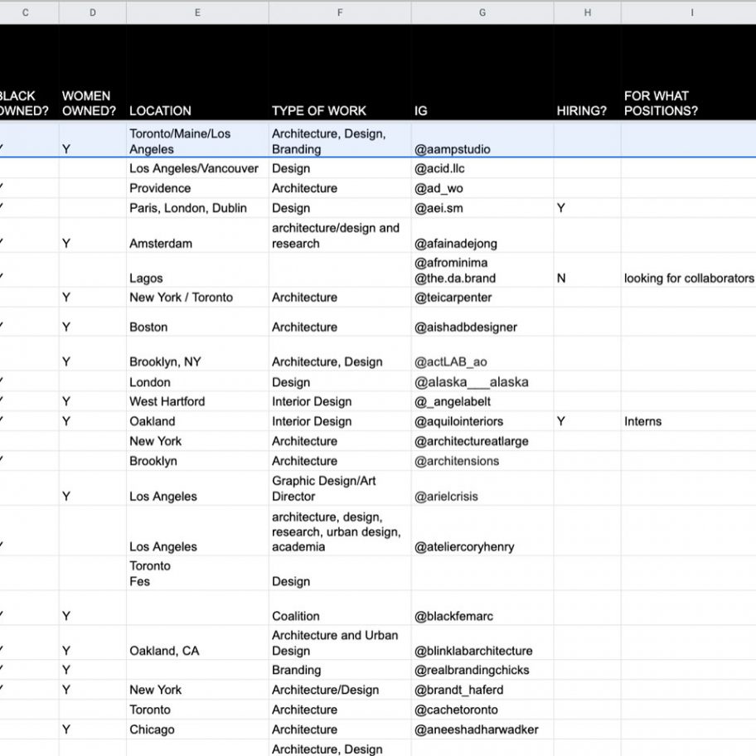Viewport: 756px width, 756px height.
Task: Select the @alaska___alaska cell
Action: point(482,381)
